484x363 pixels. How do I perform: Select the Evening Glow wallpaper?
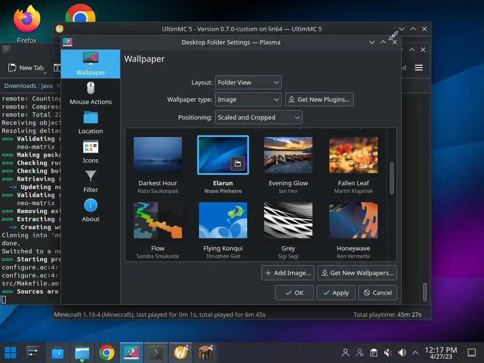[288, 155]
